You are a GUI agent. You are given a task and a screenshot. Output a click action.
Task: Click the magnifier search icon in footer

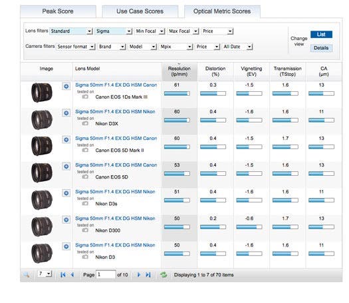click(27, 274)
